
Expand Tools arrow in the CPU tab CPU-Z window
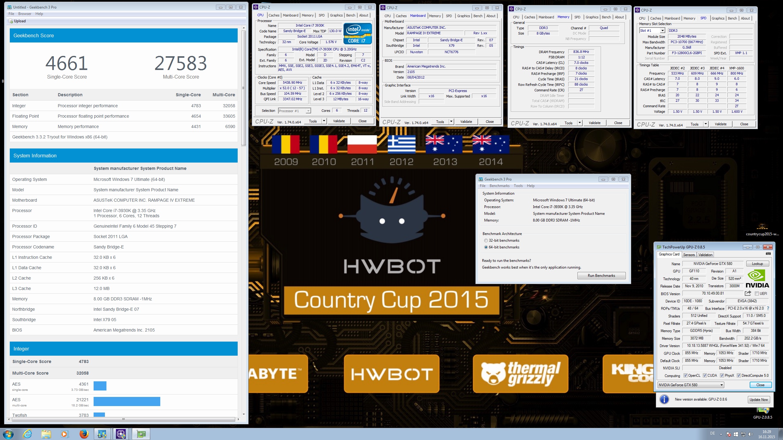pos(324,121)
